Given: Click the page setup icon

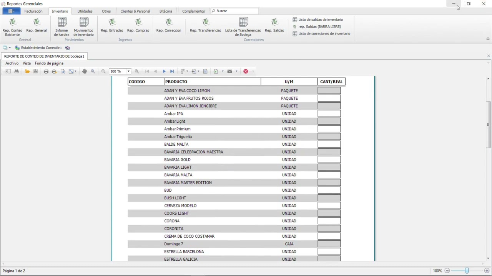Looking at the screenshot, I should (63, 71).
